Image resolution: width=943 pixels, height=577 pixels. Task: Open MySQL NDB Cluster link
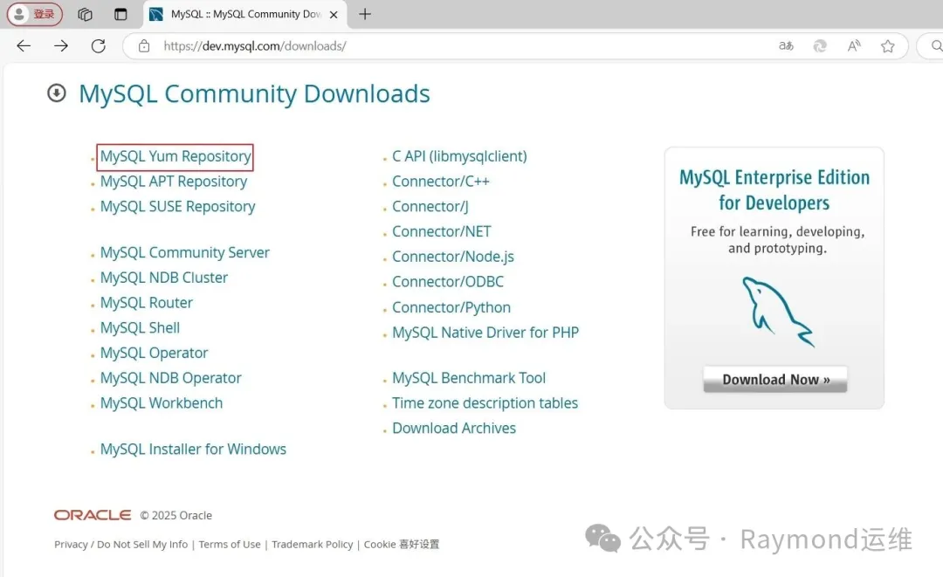163,278
